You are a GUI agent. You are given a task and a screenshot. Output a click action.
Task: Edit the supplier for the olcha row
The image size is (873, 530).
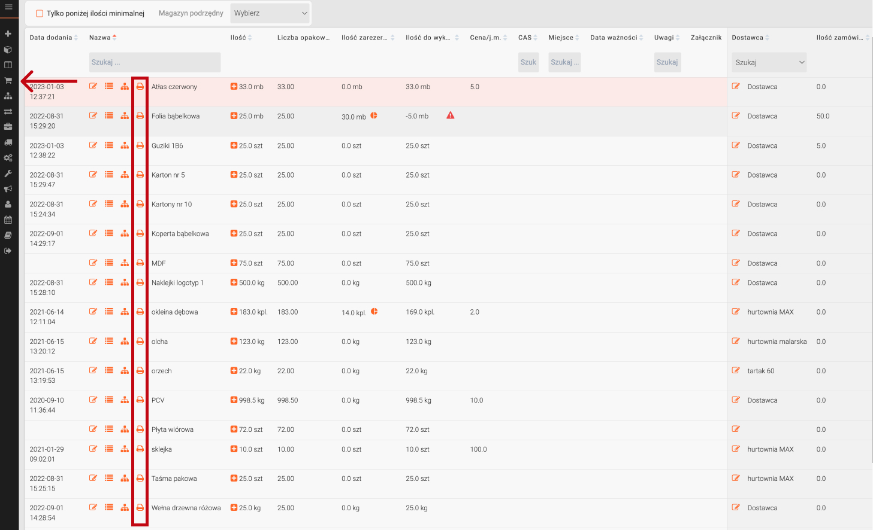click(x=736, y=341)
